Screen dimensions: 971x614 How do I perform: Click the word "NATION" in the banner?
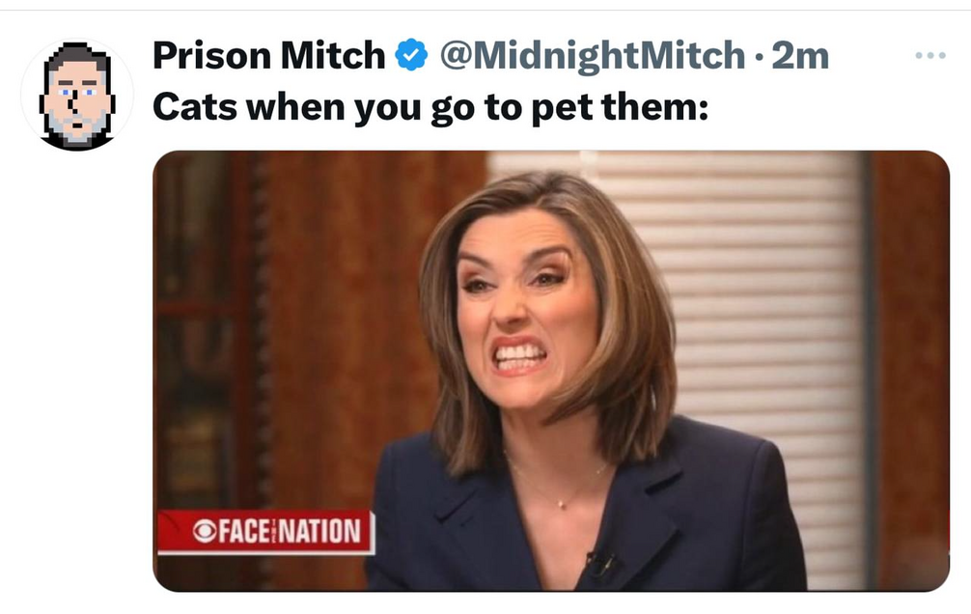(x=320, y=532)
